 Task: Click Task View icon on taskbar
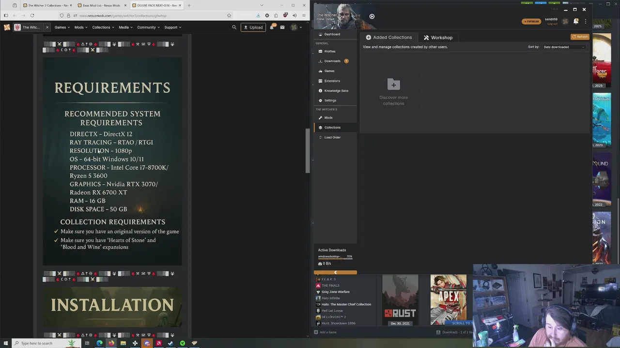(87, 343)
